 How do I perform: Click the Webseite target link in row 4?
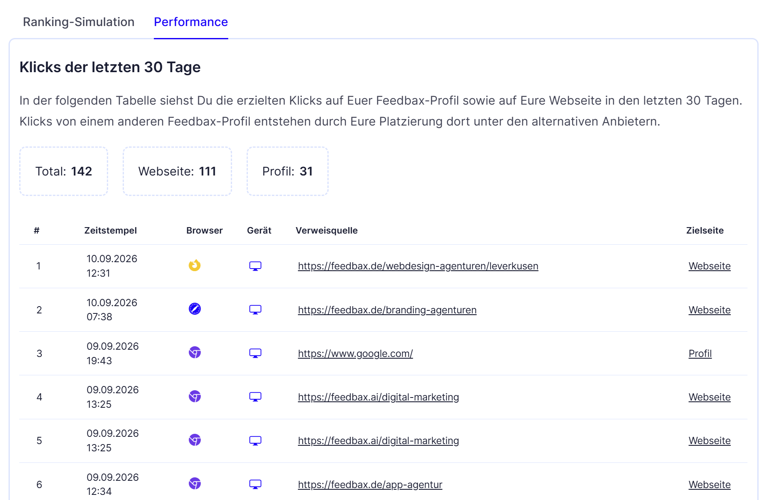pyautogui.click(x=709, y=397)
